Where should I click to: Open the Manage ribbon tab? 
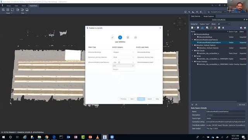pos(9,6)
